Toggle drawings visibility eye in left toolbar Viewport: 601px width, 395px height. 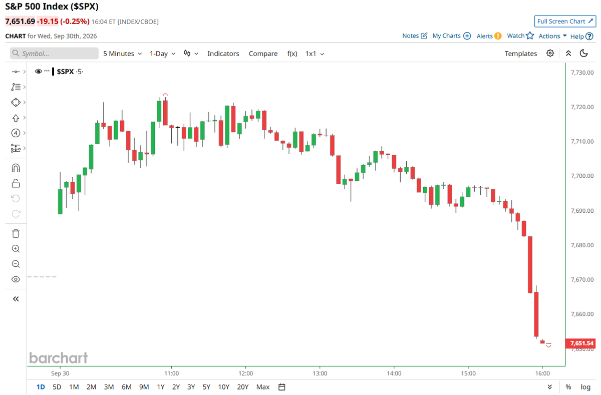click(x=16, y=279)
